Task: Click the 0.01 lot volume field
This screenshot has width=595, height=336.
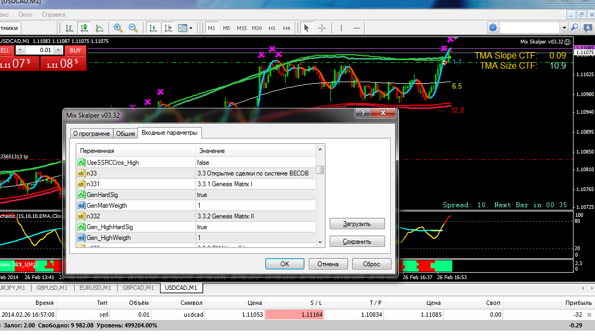Action: click(x=39, y=50)
